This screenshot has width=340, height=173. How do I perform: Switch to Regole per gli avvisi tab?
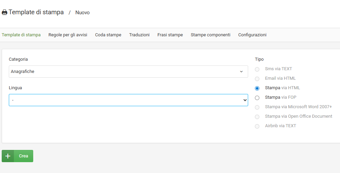pyautogui.click(x=68, y=35)
